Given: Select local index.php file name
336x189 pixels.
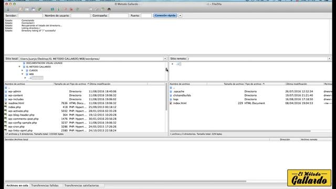Looking at the screenshot, I should tap(15, 107).
